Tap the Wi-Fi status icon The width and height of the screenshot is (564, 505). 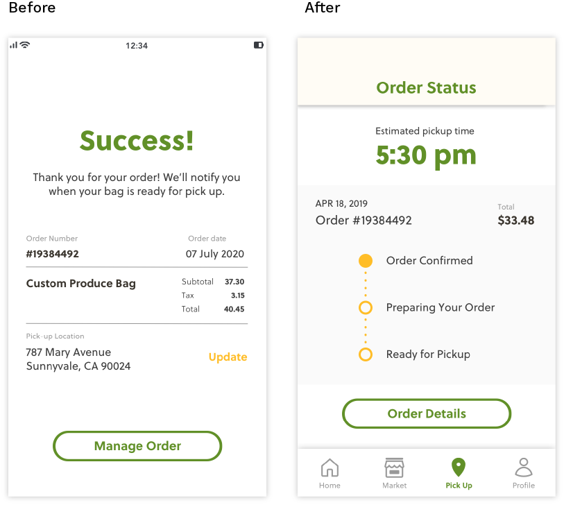25,45
